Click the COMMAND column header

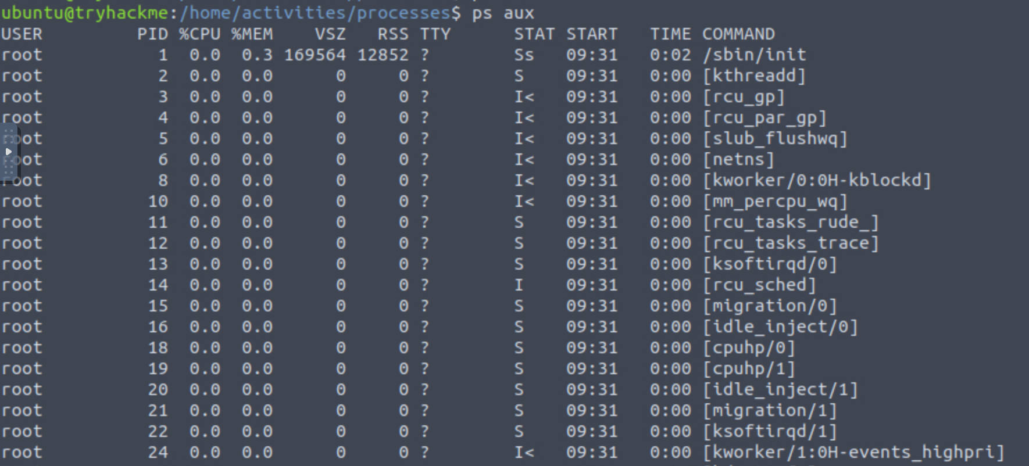(738, 34)
